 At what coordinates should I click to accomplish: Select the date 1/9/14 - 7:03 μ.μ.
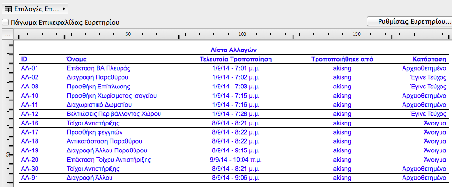pos(236,87)
